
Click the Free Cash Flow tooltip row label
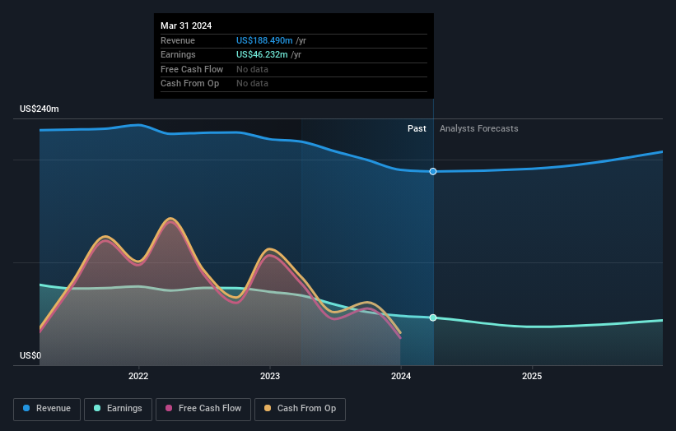[192, 69]
